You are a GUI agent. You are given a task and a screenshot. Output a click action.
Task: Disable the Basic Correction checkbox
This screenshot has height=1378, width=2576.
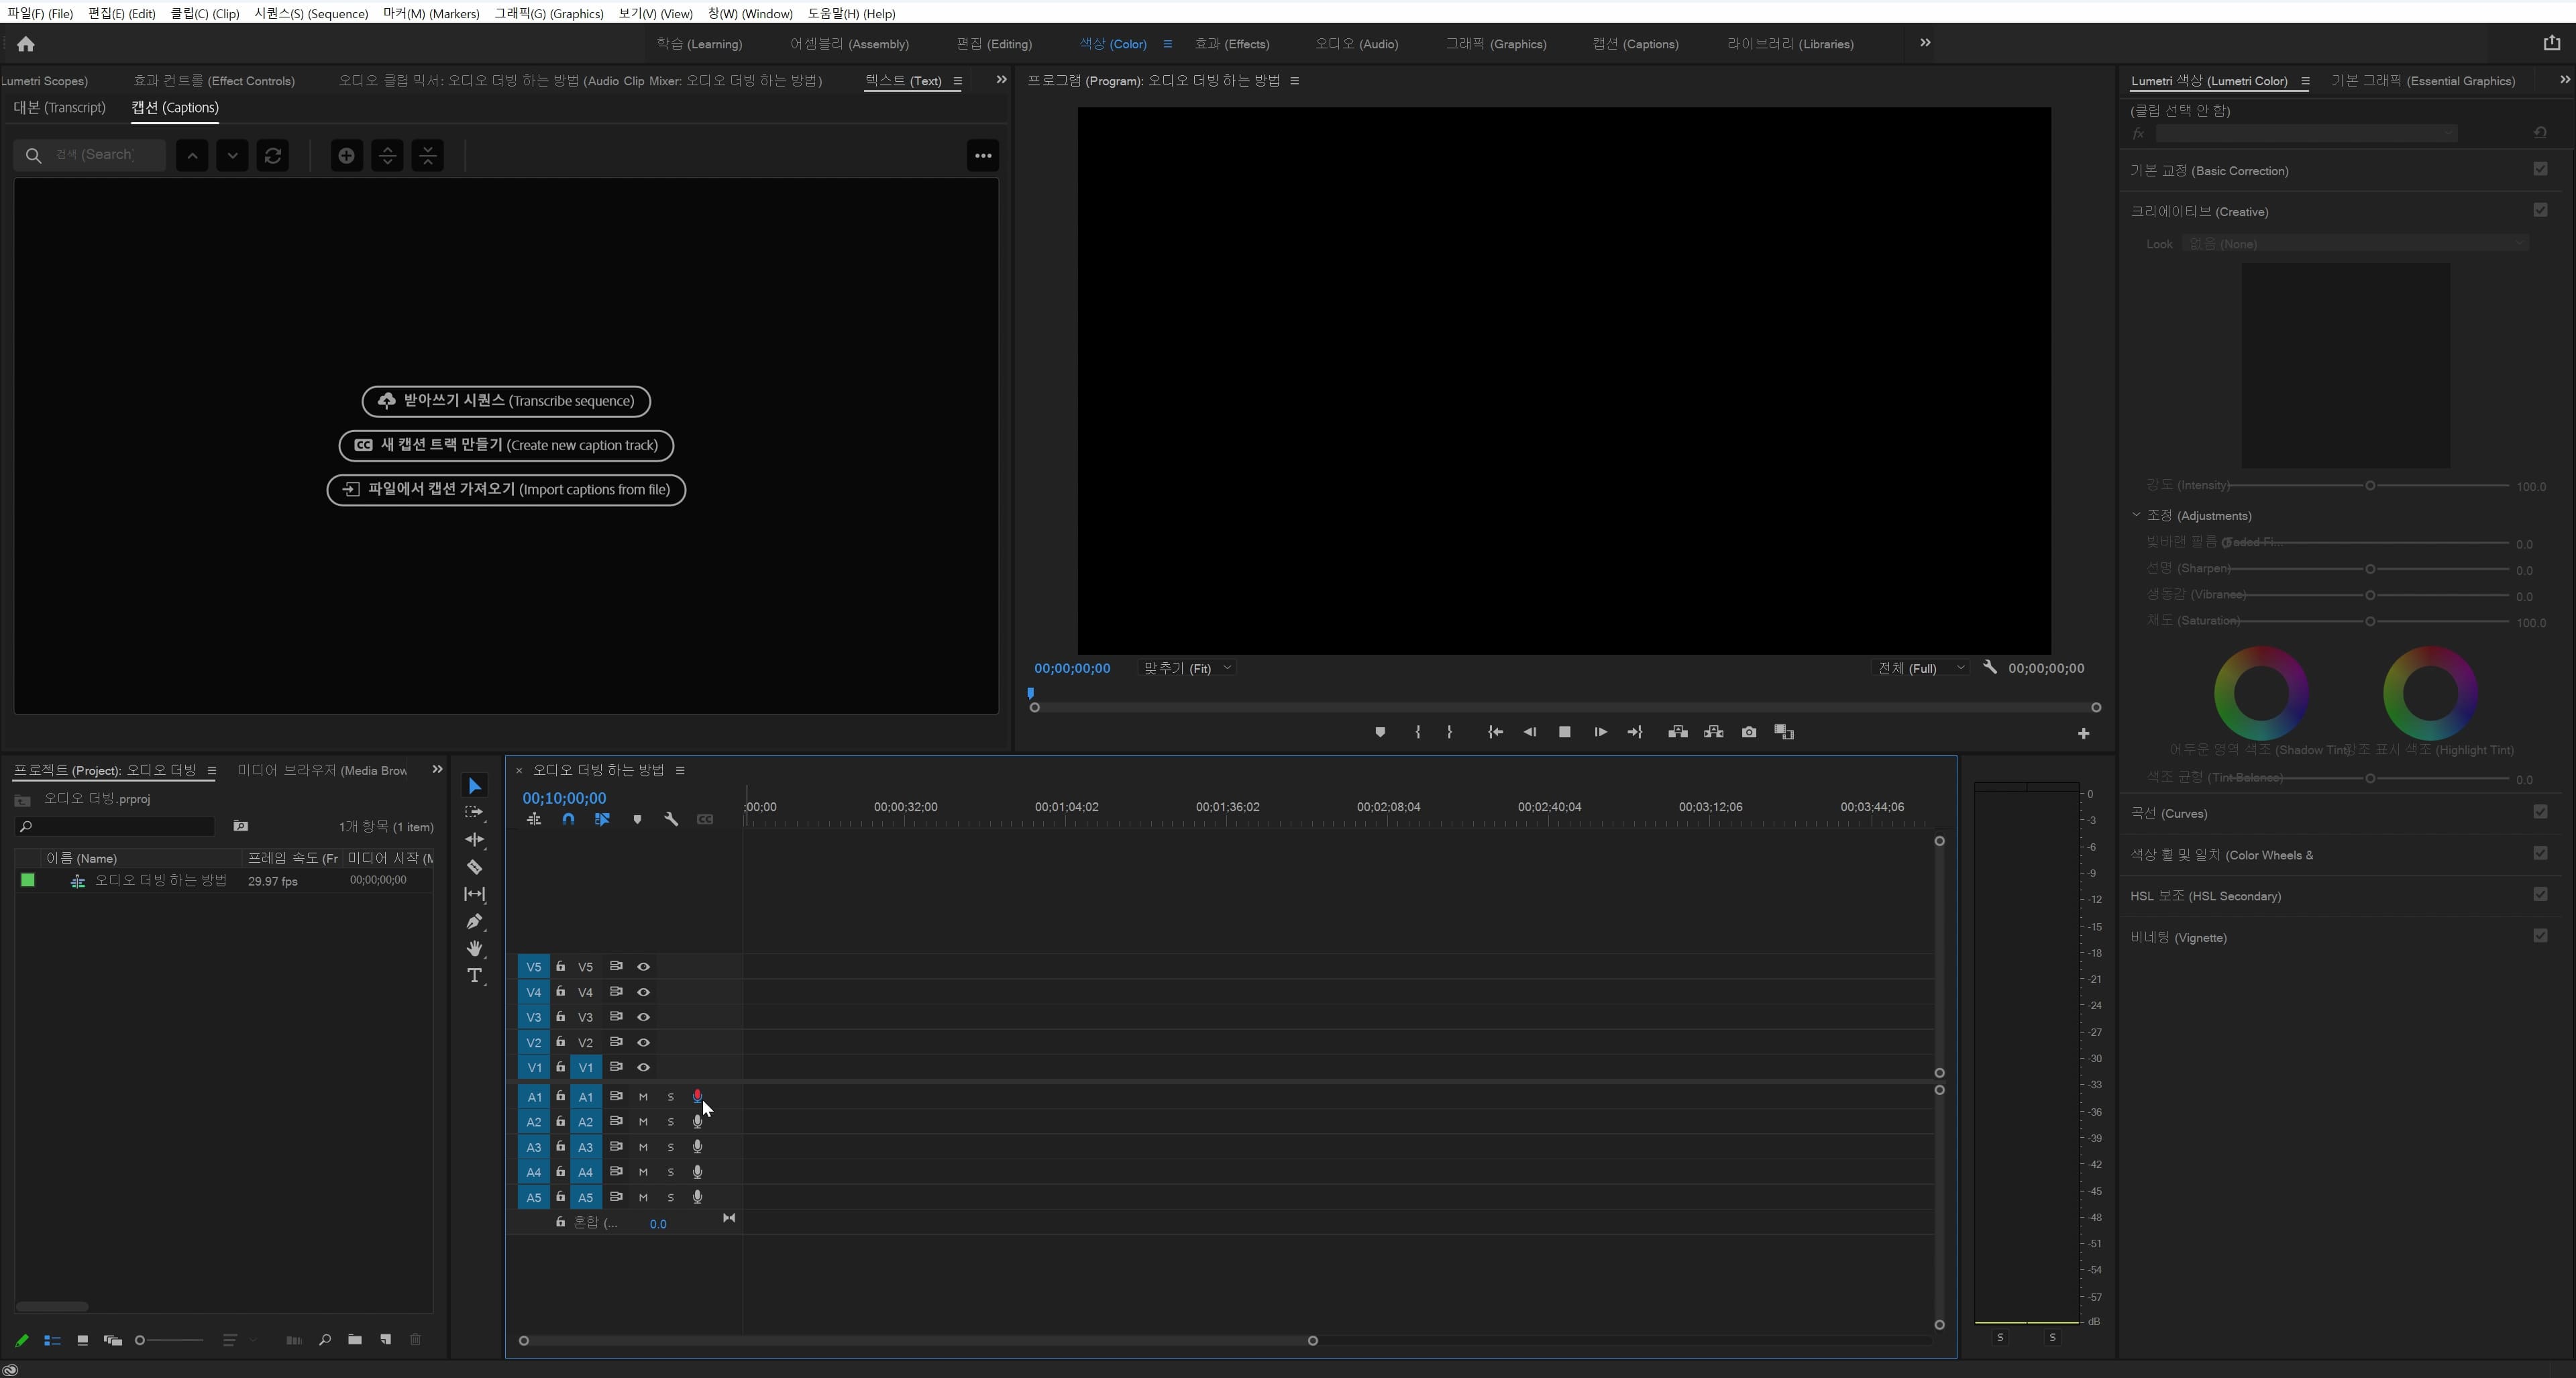pos(2540,169)
